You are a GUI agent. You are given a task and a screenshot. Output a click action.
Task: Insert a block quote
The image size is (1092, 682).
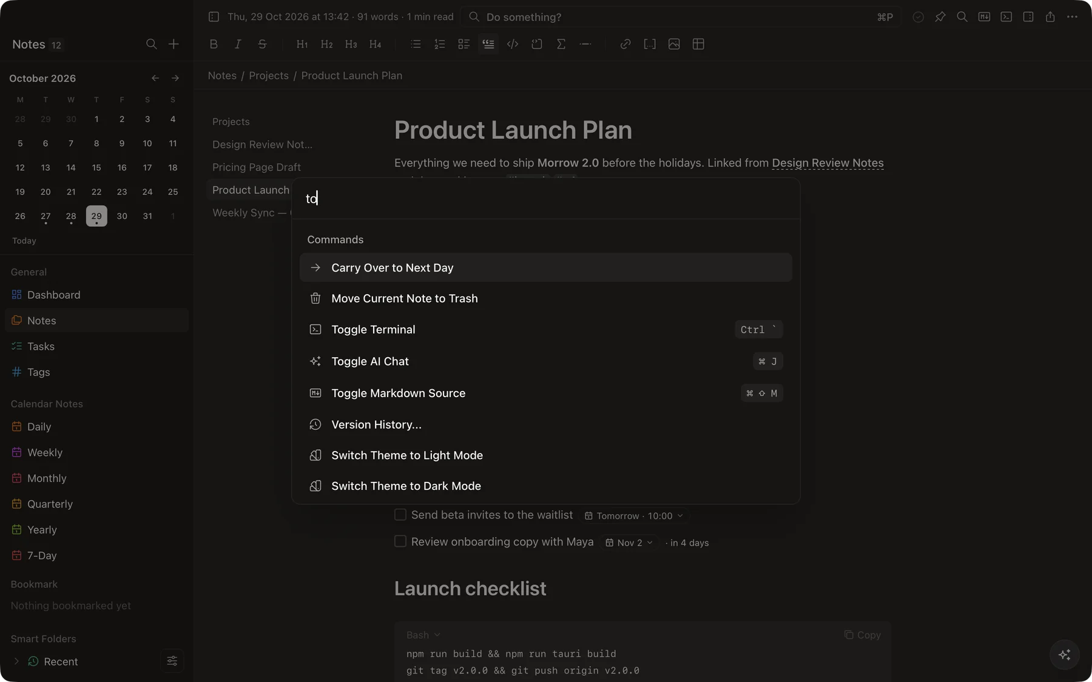[488, 44]
